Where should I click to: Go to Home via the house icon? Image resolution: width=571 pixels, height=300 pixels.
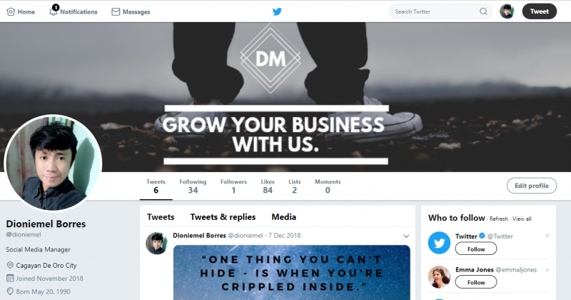pos(11,11)
